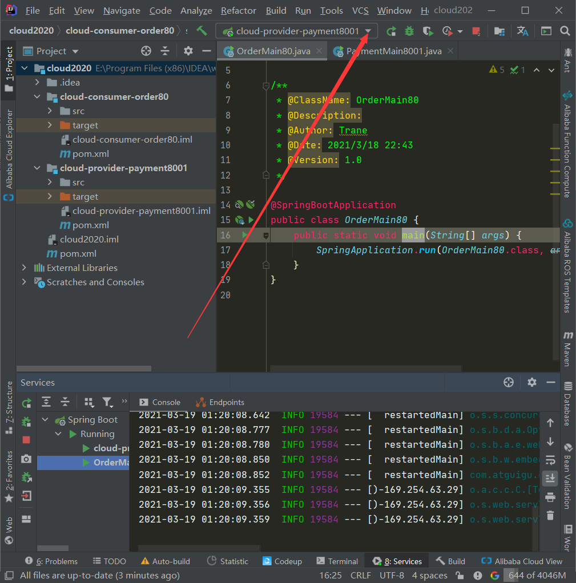576x583 pixels.
Task: Switch to Endpoints tab in Services
Action: click(x=220, y=402)
